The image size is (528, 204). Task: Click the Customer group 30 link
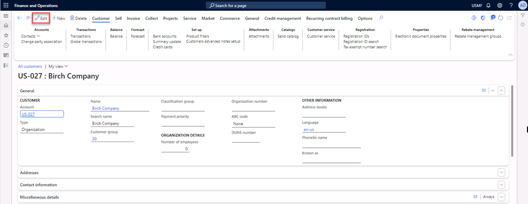point(94,139)
